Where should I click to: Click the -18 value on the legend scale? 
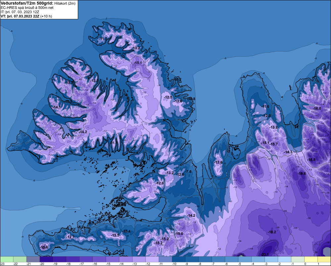click(x=68, y=264)
